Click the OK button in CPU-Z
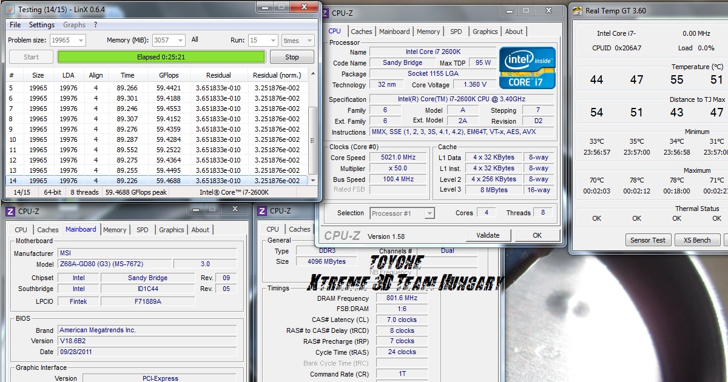The height and width of the screenshot is (382, 728). pos(537,235)
